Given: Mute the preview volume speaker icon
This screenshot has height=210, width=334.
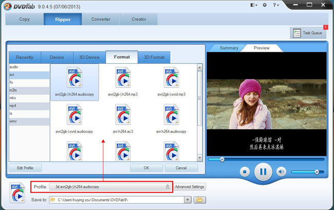Looking at the screenshot, I should 281,171.
